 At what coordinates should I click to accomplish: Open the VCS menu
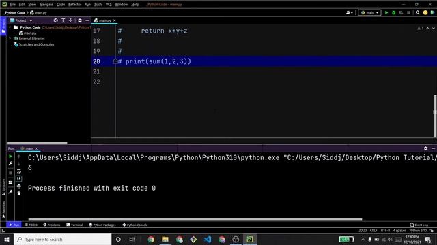[x=109, y=5]
